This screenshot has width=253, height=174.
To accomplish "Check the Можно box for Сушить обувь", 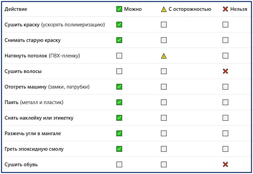I will pos(119,165).
